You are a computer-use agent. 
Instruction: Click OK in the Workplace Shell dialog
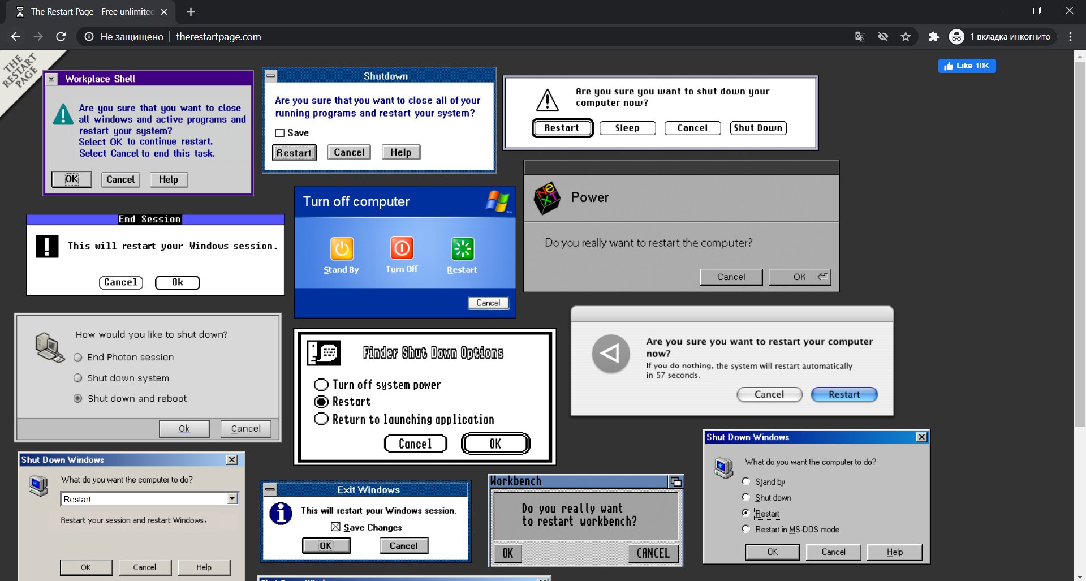click(x=72, y=179)
